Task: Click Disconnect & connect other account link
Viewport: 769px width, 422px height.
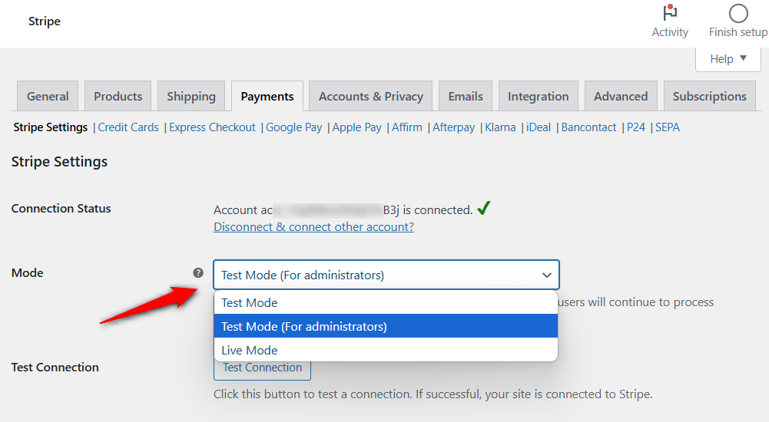Action: click(314, 227)
